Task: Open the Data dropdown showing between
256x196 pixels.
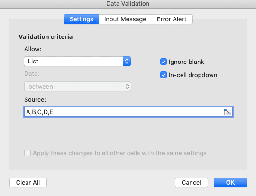Action: point(78,87)
